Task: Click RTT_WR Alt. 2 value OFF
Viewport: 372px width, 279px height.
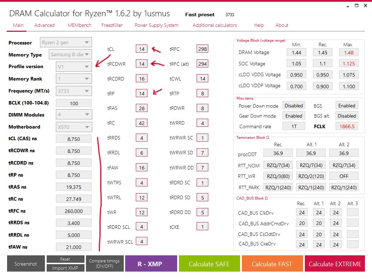Action: [x=344, y=176]
